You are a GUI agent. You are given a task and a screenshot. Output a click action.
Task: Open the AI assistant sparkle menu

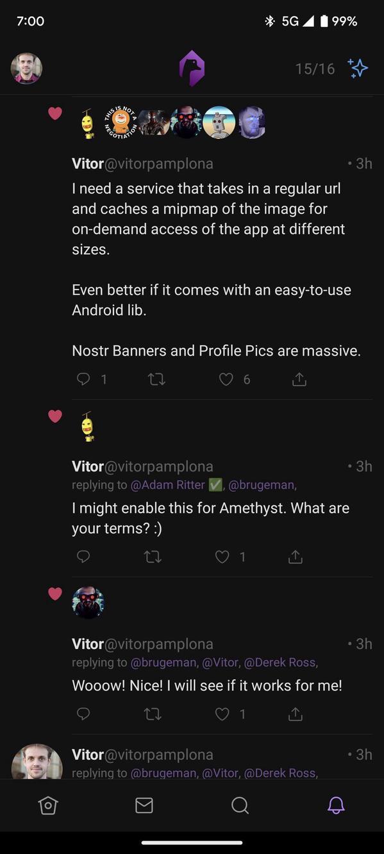[357, 67]
